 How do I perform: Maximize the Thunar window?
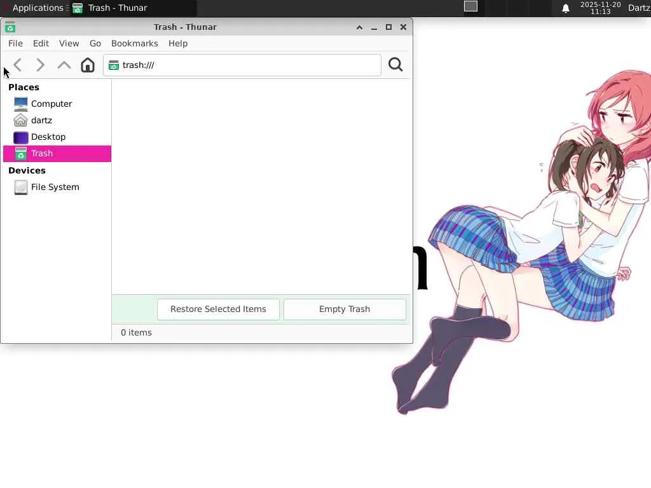click(x=388, y=27)
